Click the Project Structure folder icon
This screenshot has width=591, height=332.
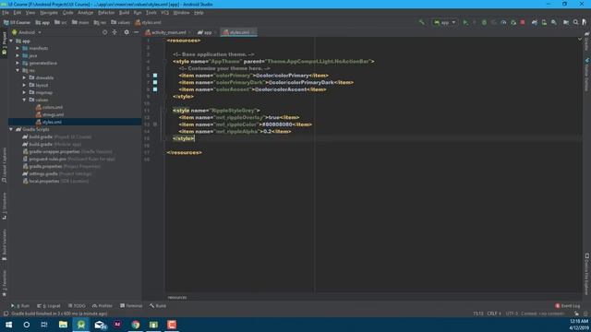[x=566, y=22]
